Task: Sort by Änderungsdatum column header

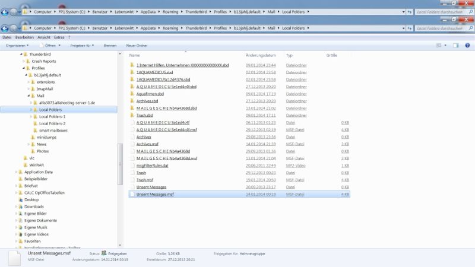Action: [x=261, y=55]
